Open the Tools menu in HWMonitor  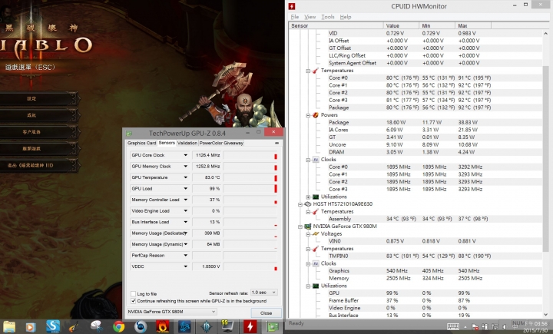coord(328,17)
